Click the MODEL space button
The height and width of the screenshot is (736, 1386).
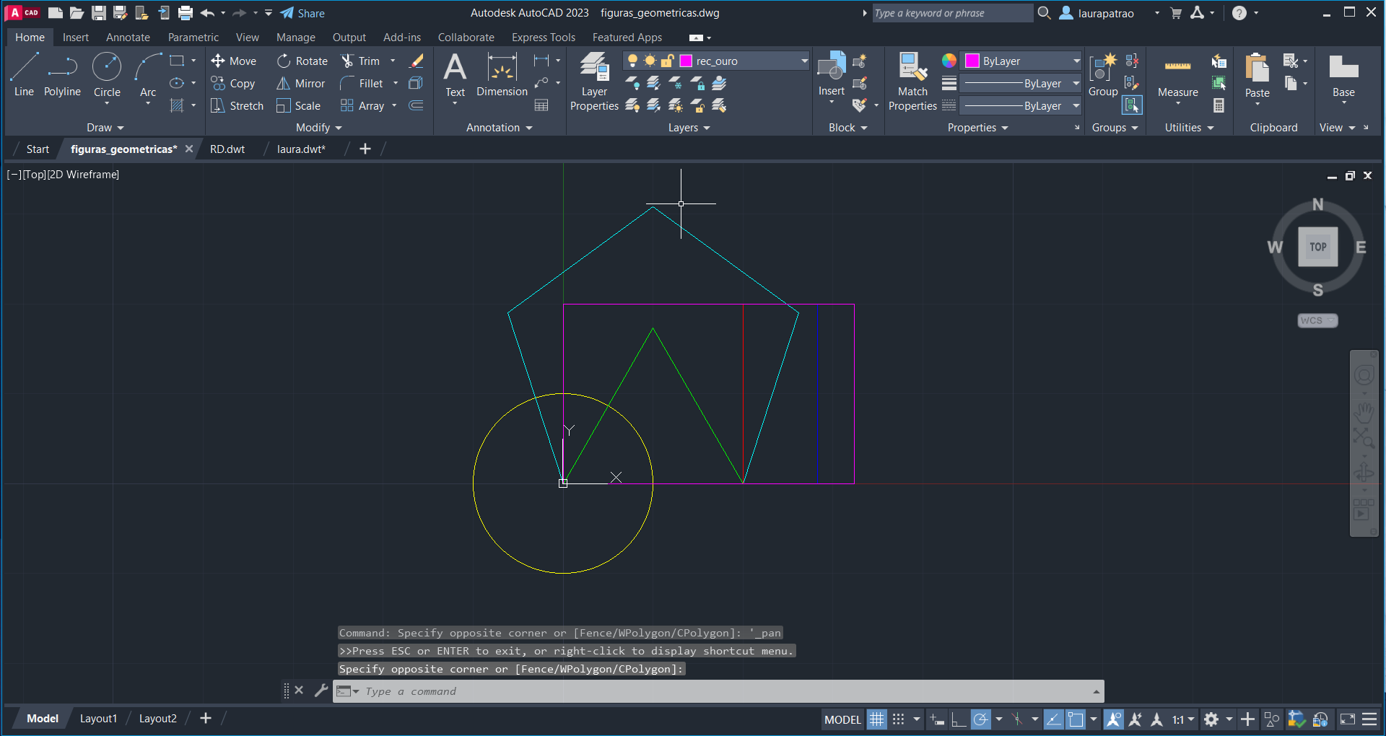(x=842, y=719)
